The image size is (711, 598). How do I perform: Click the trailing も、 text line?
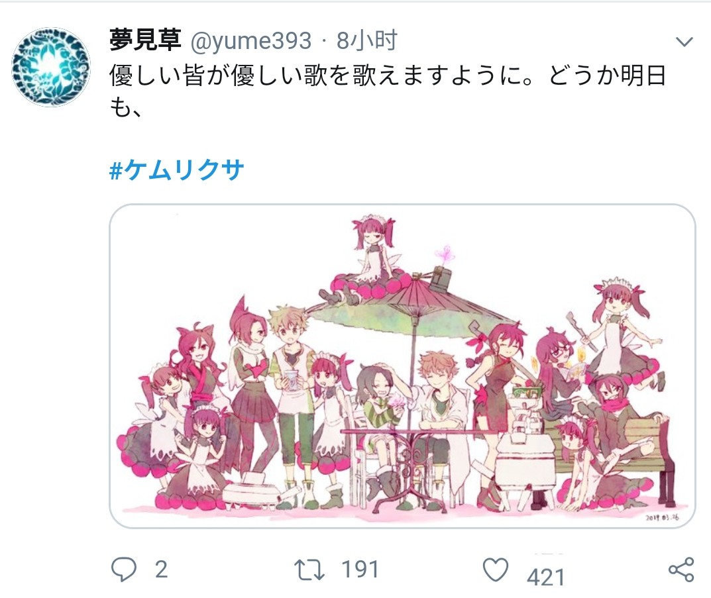[126, 107]
